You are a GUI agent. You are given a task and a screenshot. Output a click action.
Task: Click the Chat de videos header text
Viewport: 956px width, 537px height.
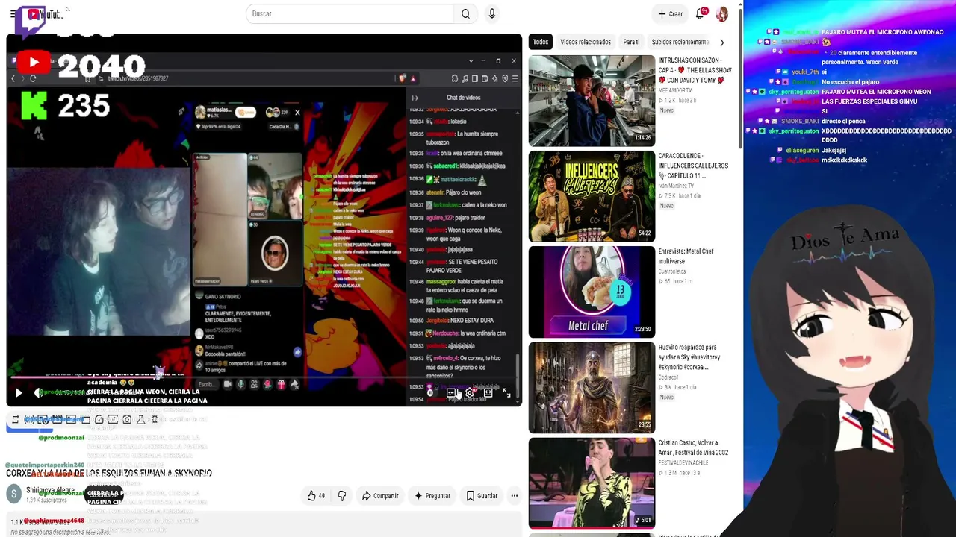[463, 98]
